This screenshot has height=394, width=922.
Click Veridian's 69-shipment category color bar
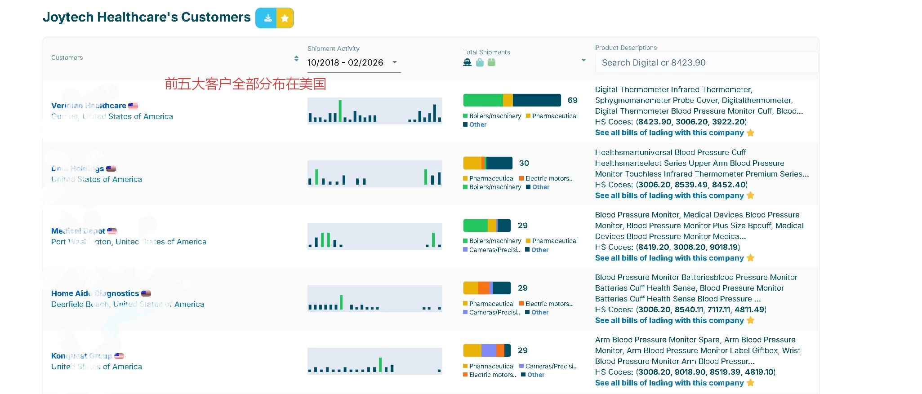tap(512, 100)
